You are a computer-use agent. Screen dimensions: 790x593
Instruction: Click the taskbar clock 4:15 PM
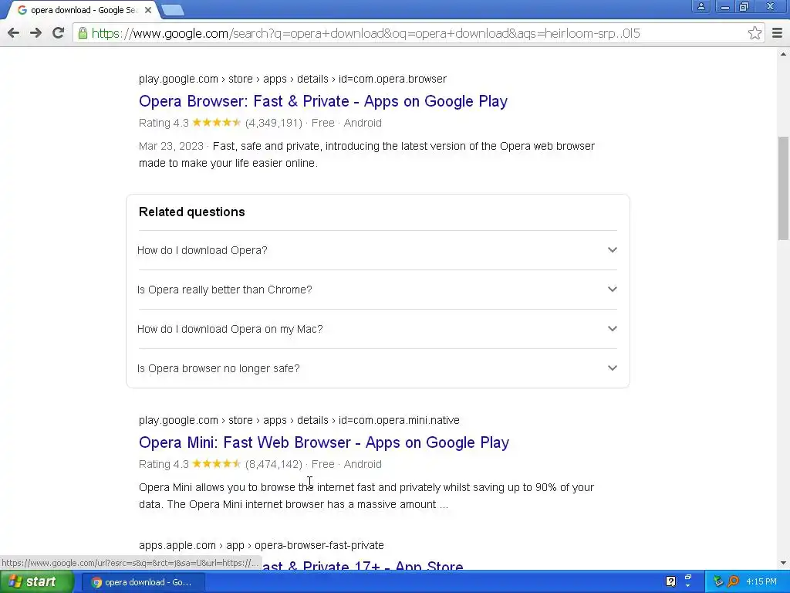click(x=761, y=582)
